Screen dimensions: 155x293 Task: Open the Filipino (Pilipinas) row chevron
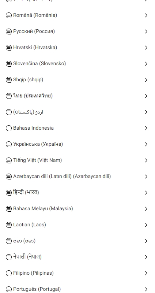point(146,273)
